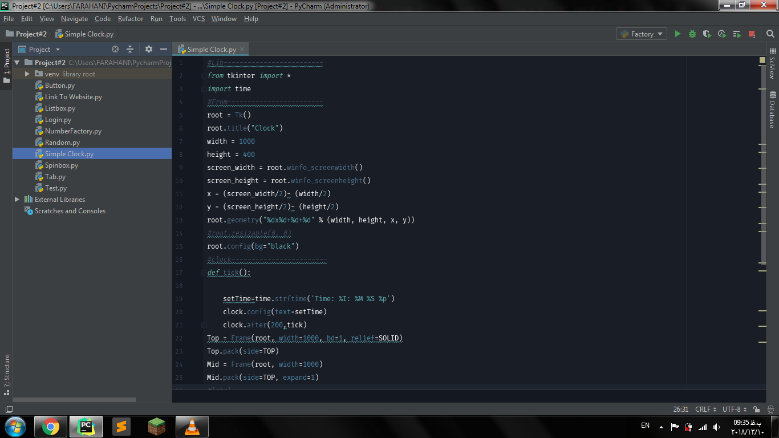The width and height of the screenshot is (779, 438).
Task: Collapse all items in the Project tree
Action: click(x=130, y=50)
